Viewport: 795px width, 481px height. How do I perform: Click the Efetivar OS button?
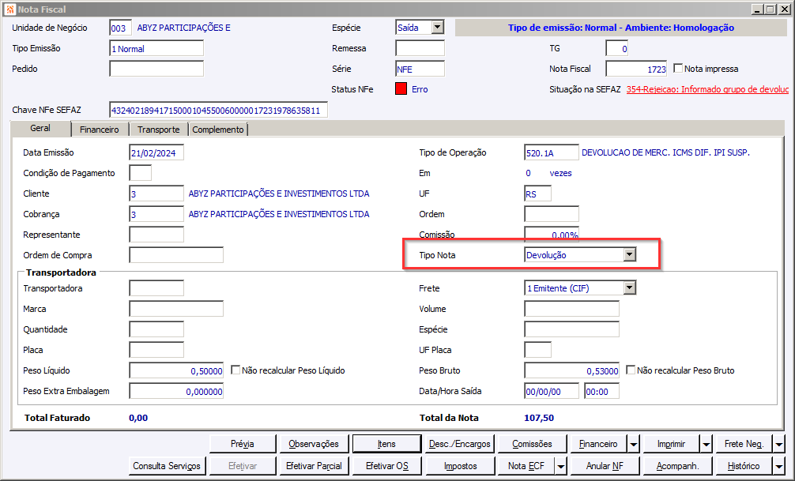[x=386, y=466]
